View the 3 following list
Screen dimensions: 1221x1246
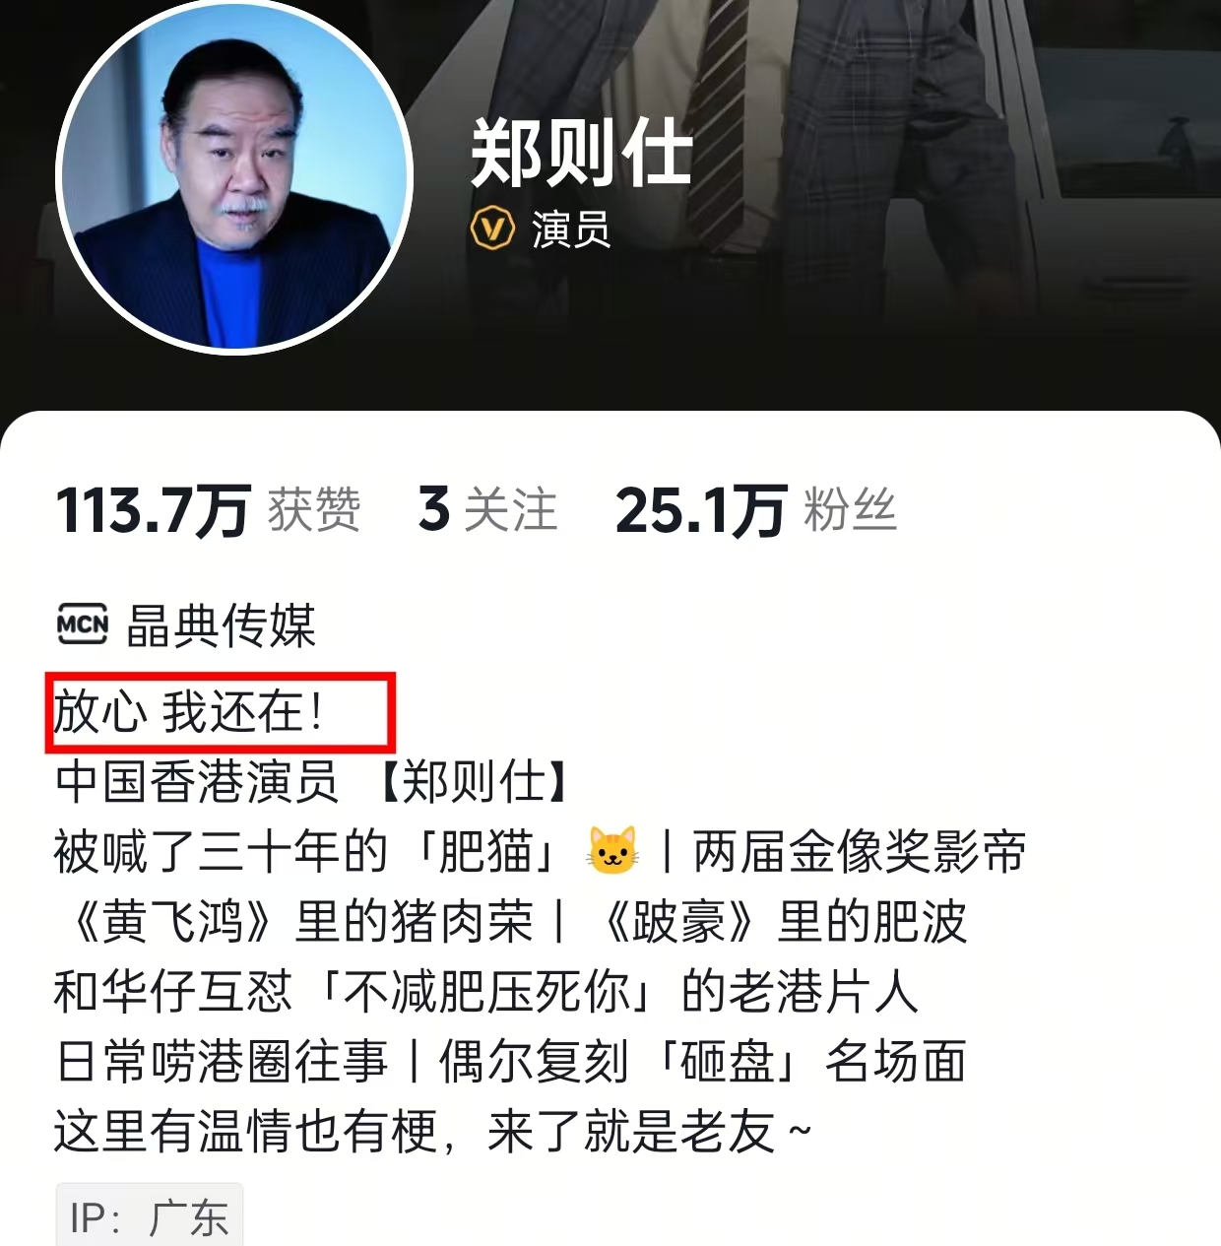coord(487,510)
